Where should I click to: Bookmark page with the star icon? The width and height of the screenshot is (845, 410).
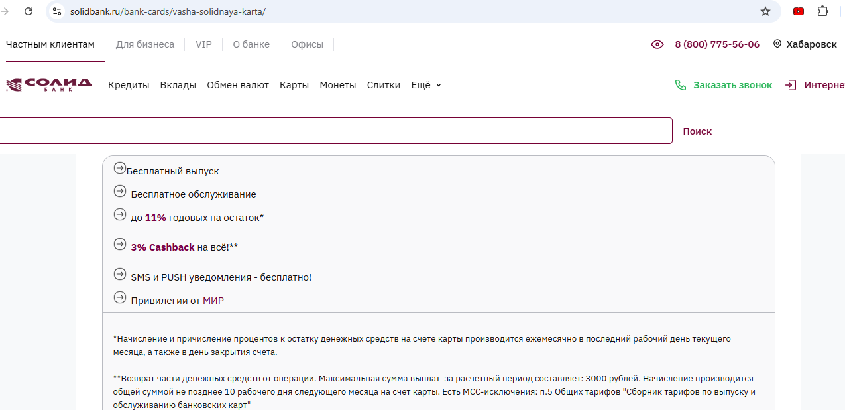tap(765, 11)
